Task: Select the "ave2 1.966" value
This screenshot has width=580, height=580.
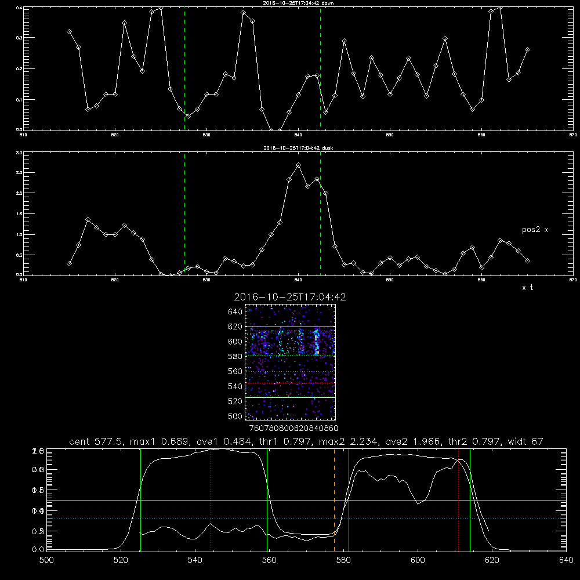Action: [412, 441]
